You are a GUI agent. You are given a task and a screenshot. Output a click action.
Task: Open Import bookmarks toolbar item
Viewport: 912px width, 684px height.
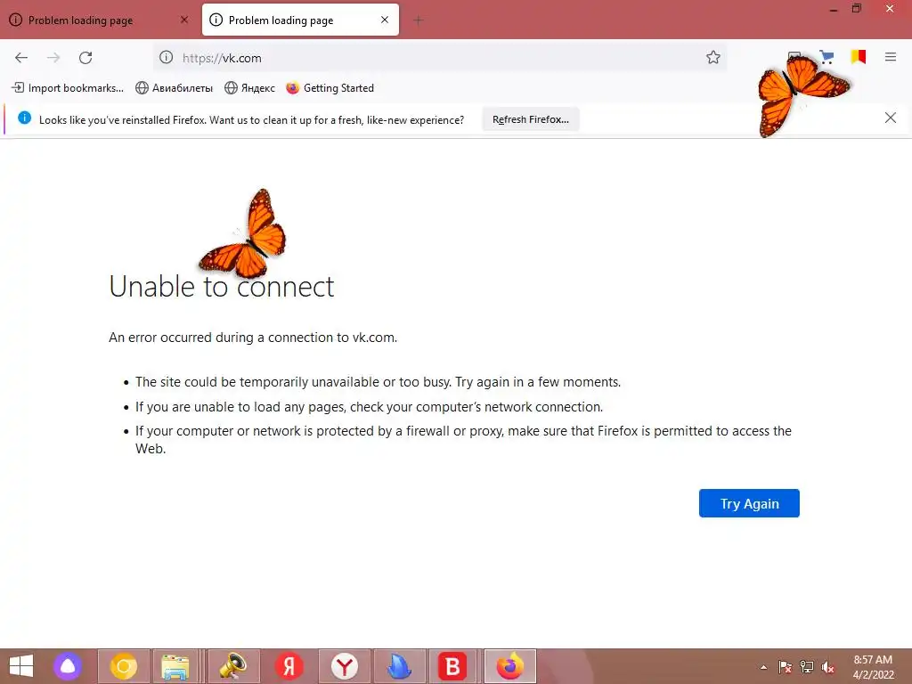point(68,88)
